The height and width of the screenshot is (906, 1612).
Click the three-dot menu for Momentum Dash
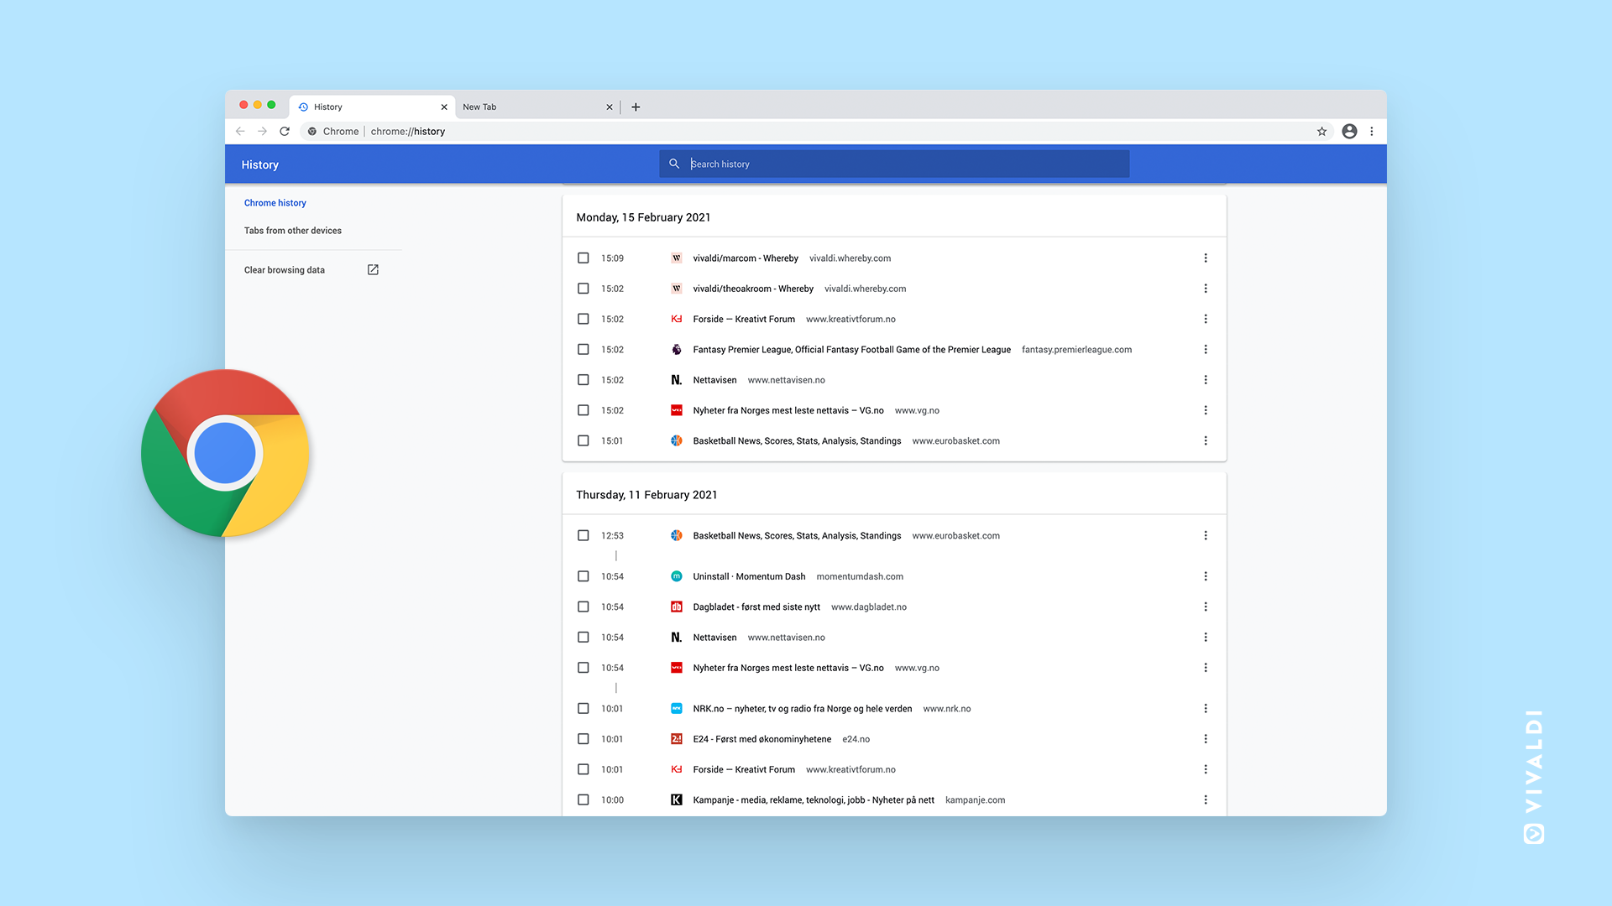pos(1206,575)
